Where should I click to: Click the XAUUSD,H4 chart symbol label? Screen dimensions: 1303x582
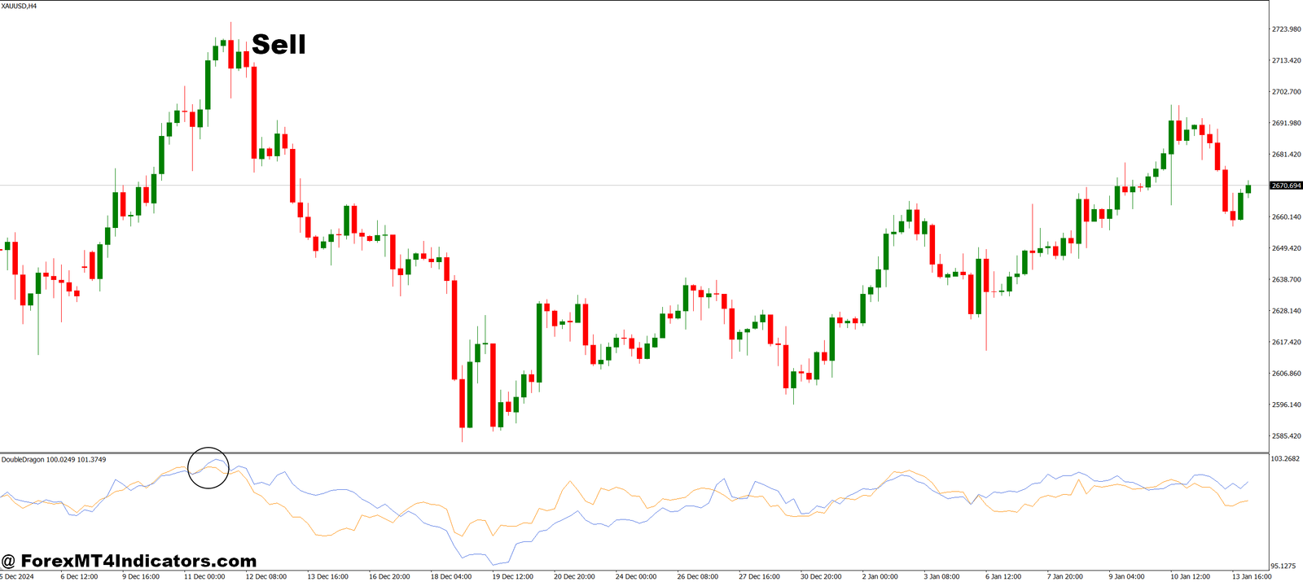click(x=19, y=6)
